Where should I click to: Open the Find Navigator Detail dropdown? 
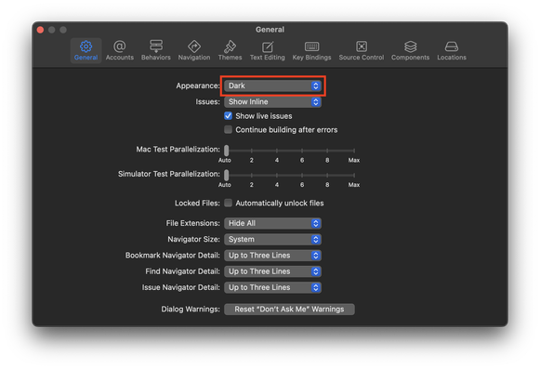(272, 271)
